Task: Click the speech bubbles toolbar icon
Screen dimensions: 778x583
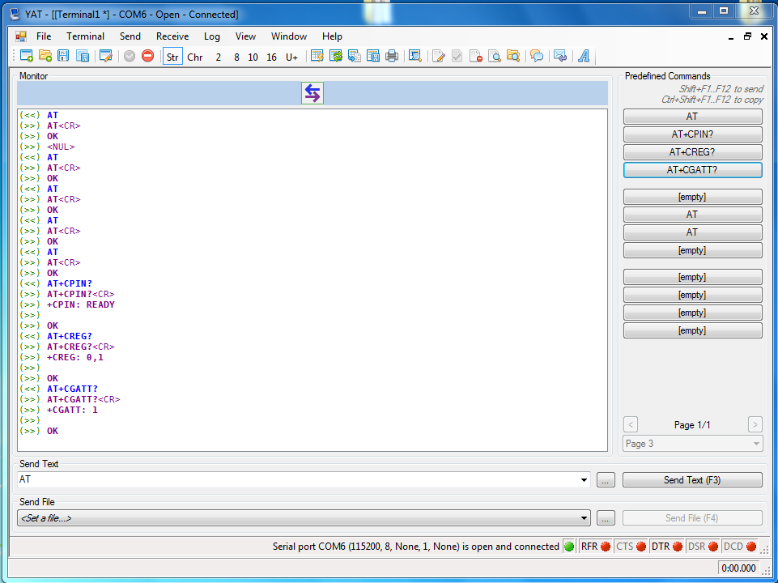Action: [536, 56]
